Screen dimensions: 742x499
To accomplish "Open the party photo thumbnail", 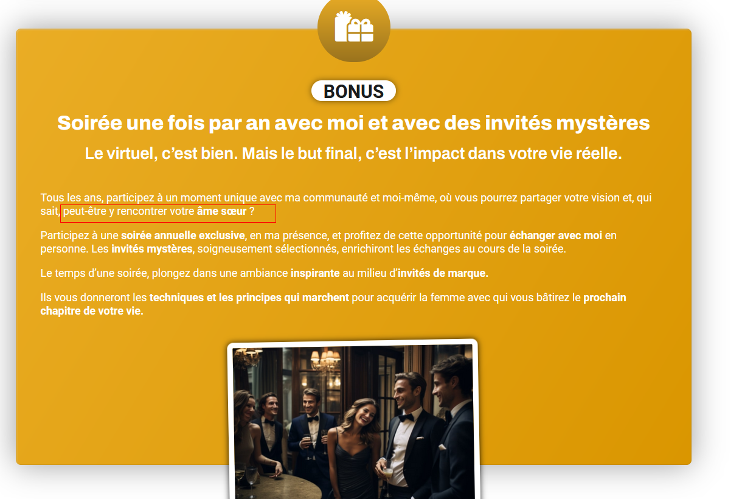I will [353, 420].
